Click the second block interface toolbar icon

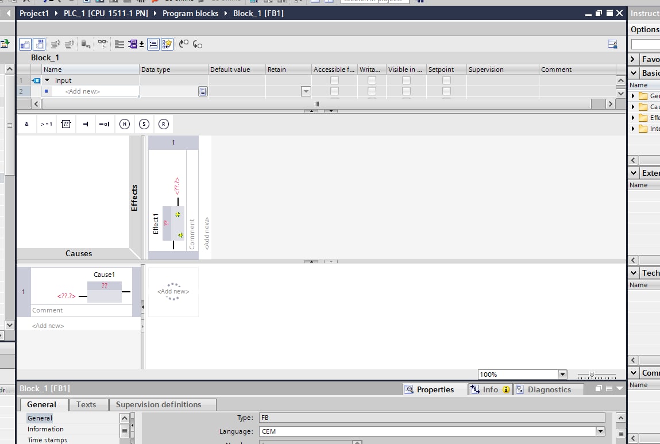click(x=39, y=44)
